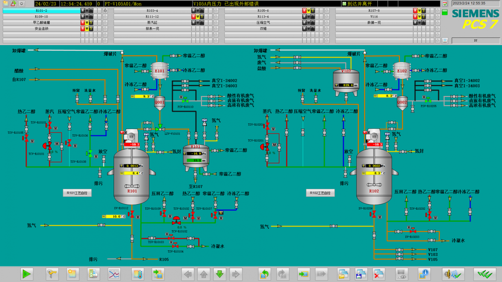Acknowledge the horn with speaker icon
The height and width of the screenshot is (282, 502).
(453, 274)
